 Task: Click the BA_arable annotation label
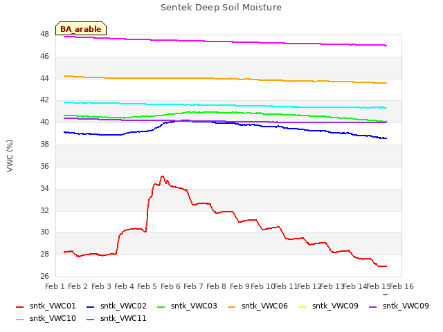[x=81, y=29]
